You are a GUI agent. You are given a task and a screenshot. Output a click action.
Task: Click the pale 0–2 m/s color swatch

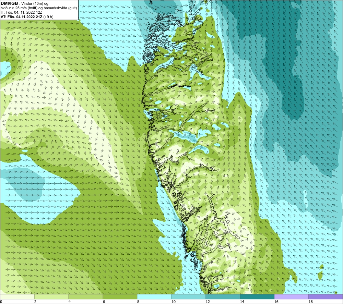pos(17,296)
